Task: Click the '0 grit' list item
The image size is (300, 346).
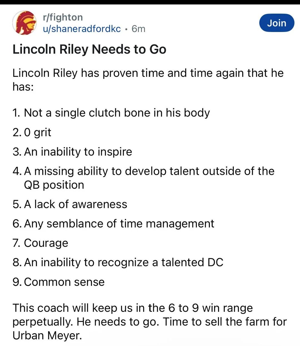Action: click(38, 132)
